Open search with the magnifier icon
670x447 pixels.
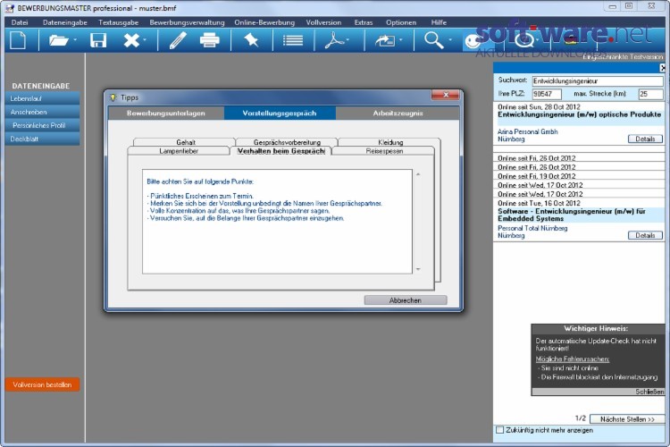coord(433,40)
